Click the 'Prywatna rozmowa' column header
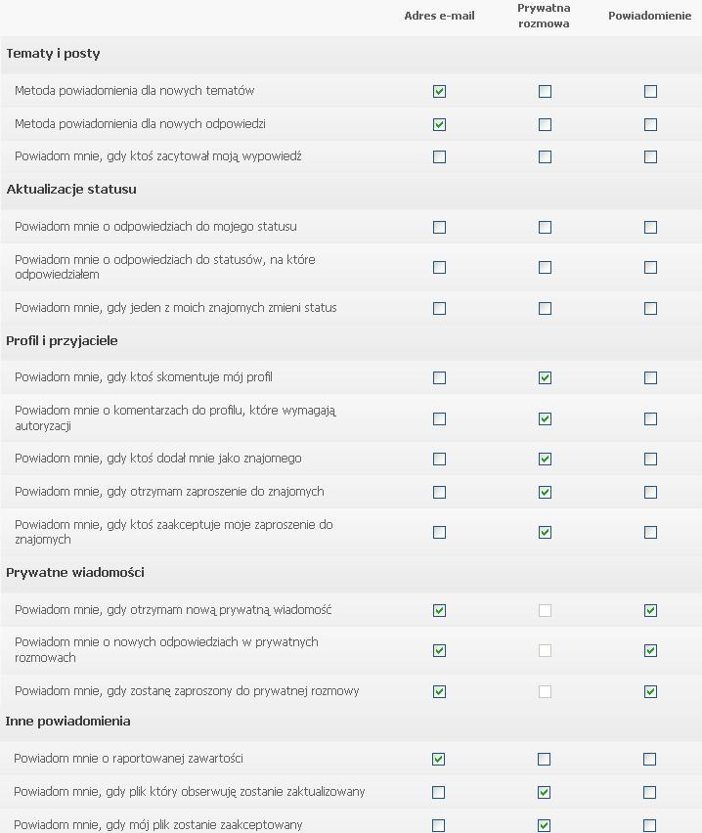The height and width of the screenshot is (833, 702). click(544, 16)
